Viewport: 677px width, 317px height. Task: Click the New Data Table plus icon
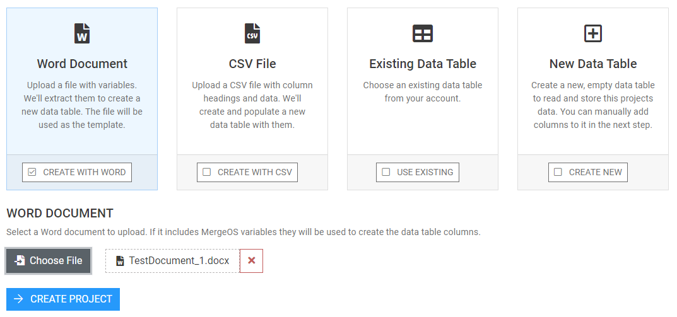593,33
